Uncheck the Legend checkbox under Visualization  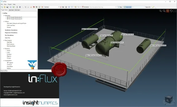point(8,62)
